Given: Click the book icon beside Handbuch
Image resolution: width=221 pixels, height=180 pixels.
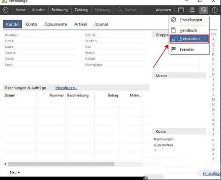Looking at the screenshot, I should click(173, 30).
